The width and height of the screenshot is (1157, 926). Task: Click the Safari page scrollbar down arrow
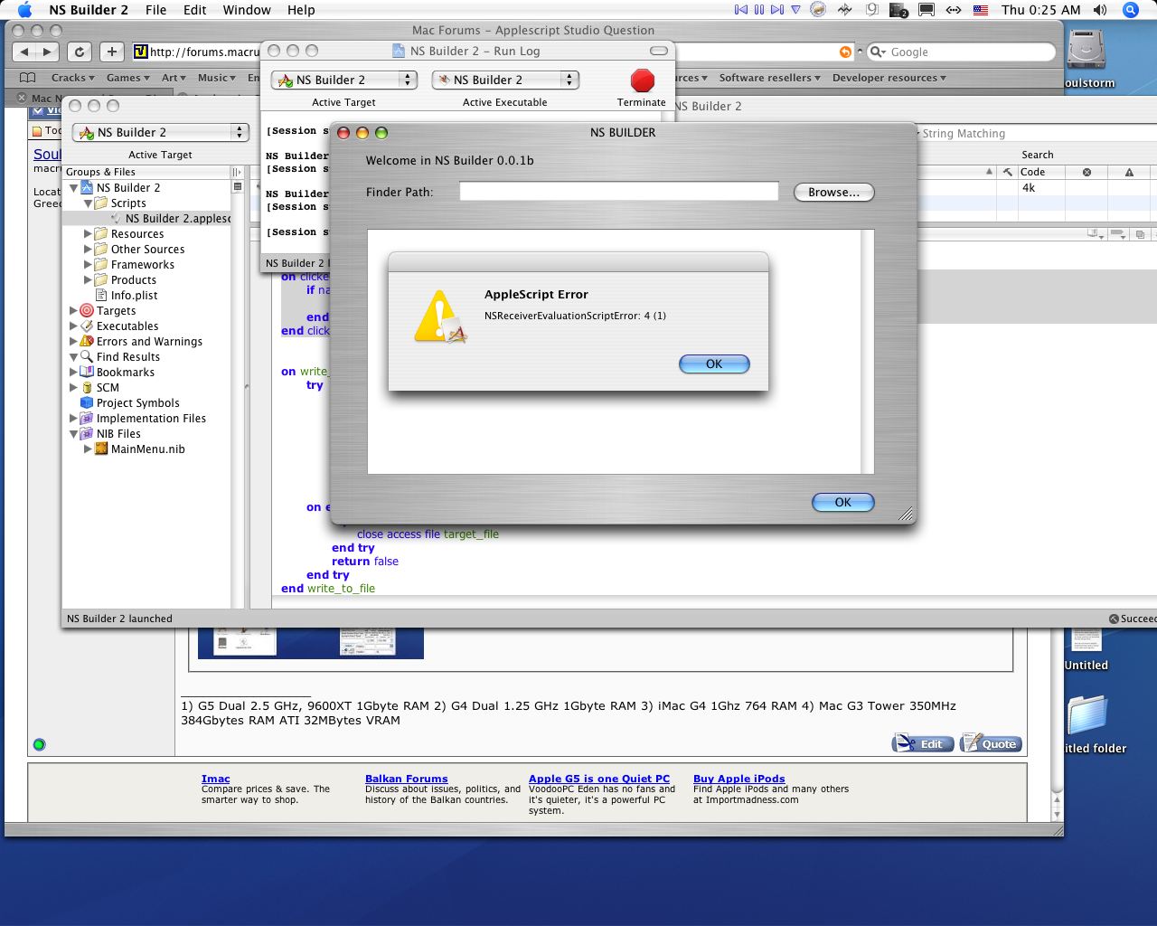1057,815
